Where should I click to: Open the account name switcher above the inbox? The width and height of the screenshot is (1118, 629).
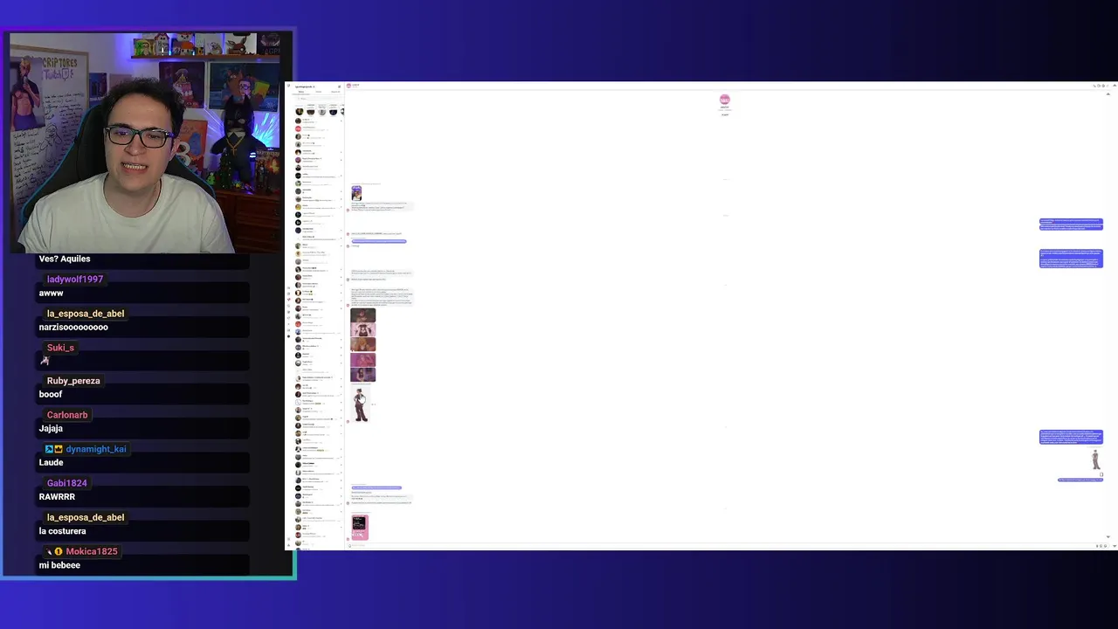click(305, 86)
